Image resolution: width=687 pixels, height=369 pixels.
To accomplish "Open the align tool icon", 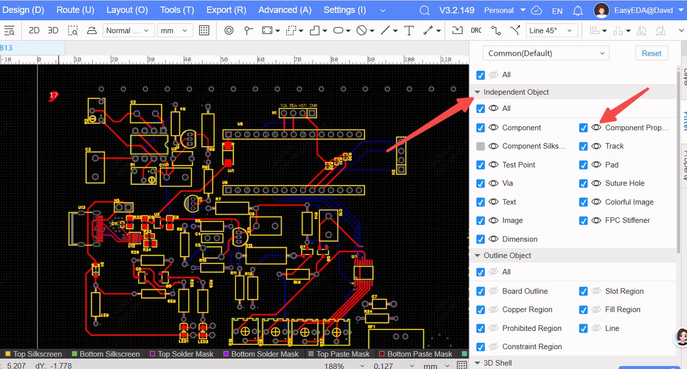I will tap(594, 31).
